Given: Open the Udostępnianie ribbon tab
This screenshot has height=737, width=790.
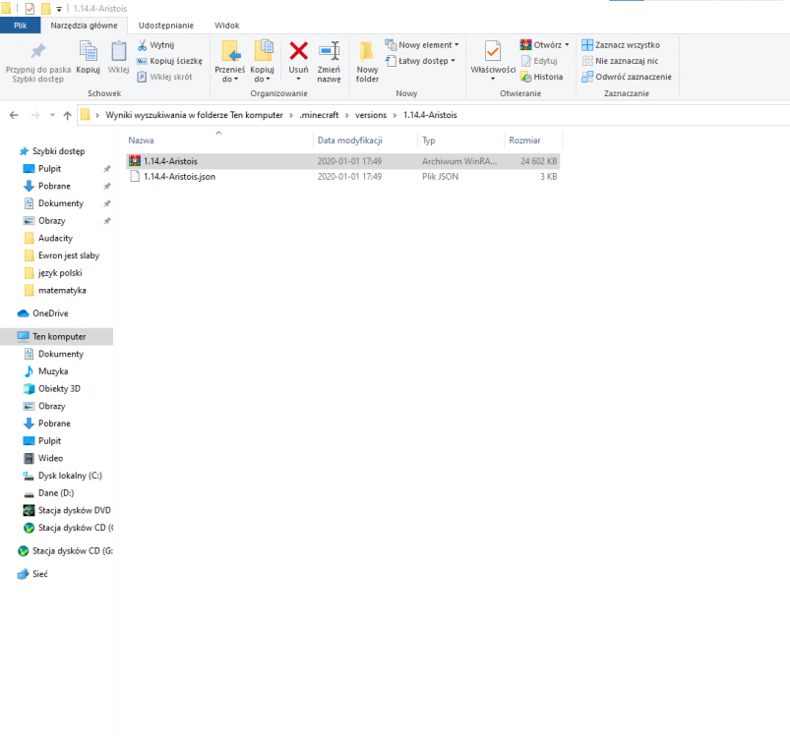Looking at the screenshot, I should (x=166, y=25).
